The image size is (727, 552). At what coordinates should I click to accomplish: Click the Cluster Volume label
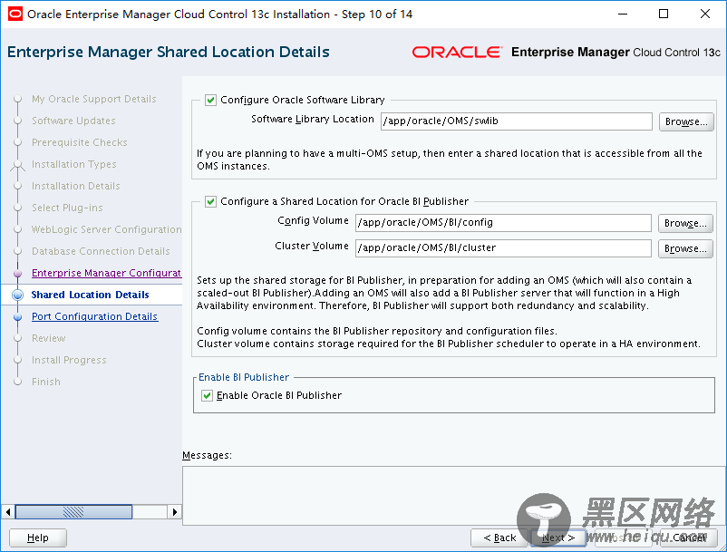(x=312, y=247)
